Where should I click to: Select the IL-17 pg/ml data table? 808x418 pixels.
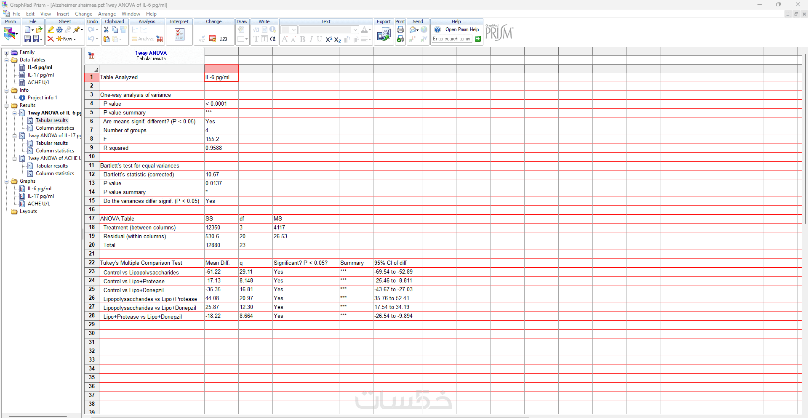coord(40,75)
